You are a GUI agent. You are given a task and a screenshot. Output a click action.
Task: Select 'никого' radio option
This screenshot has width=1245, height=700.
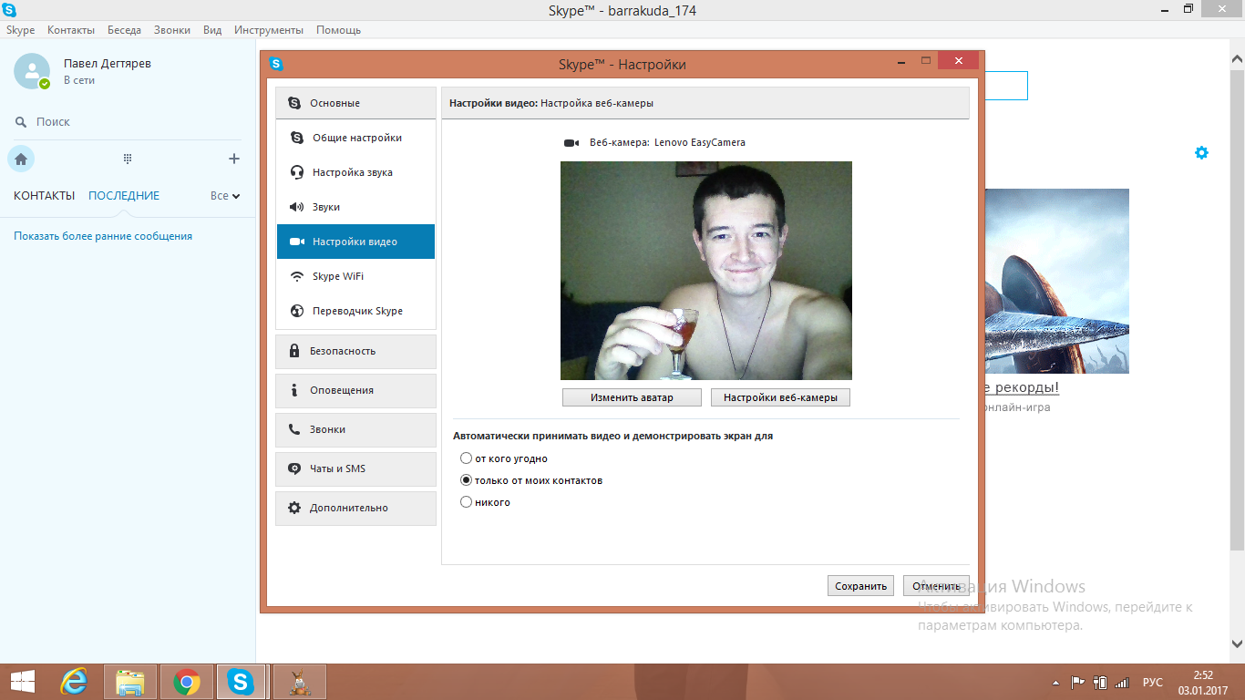point(467,502)
